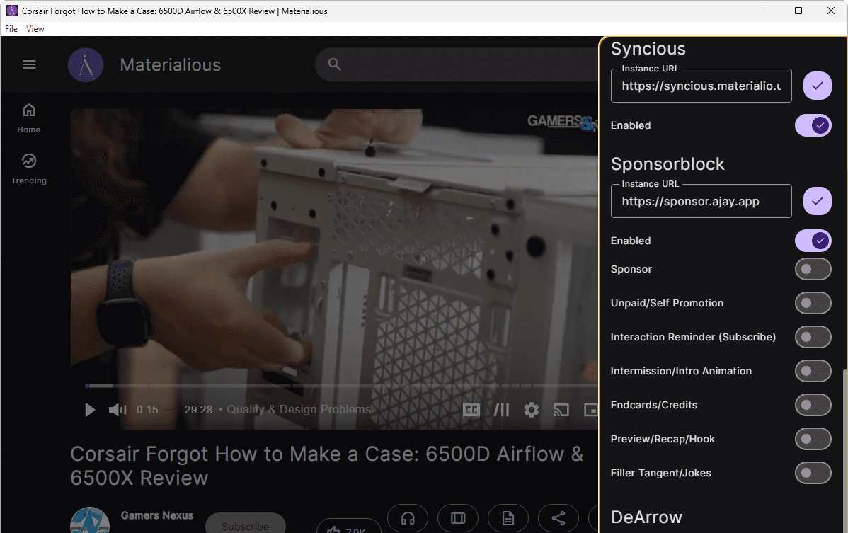Edit the Sponsorblock Instance URL field

[701, 201]
